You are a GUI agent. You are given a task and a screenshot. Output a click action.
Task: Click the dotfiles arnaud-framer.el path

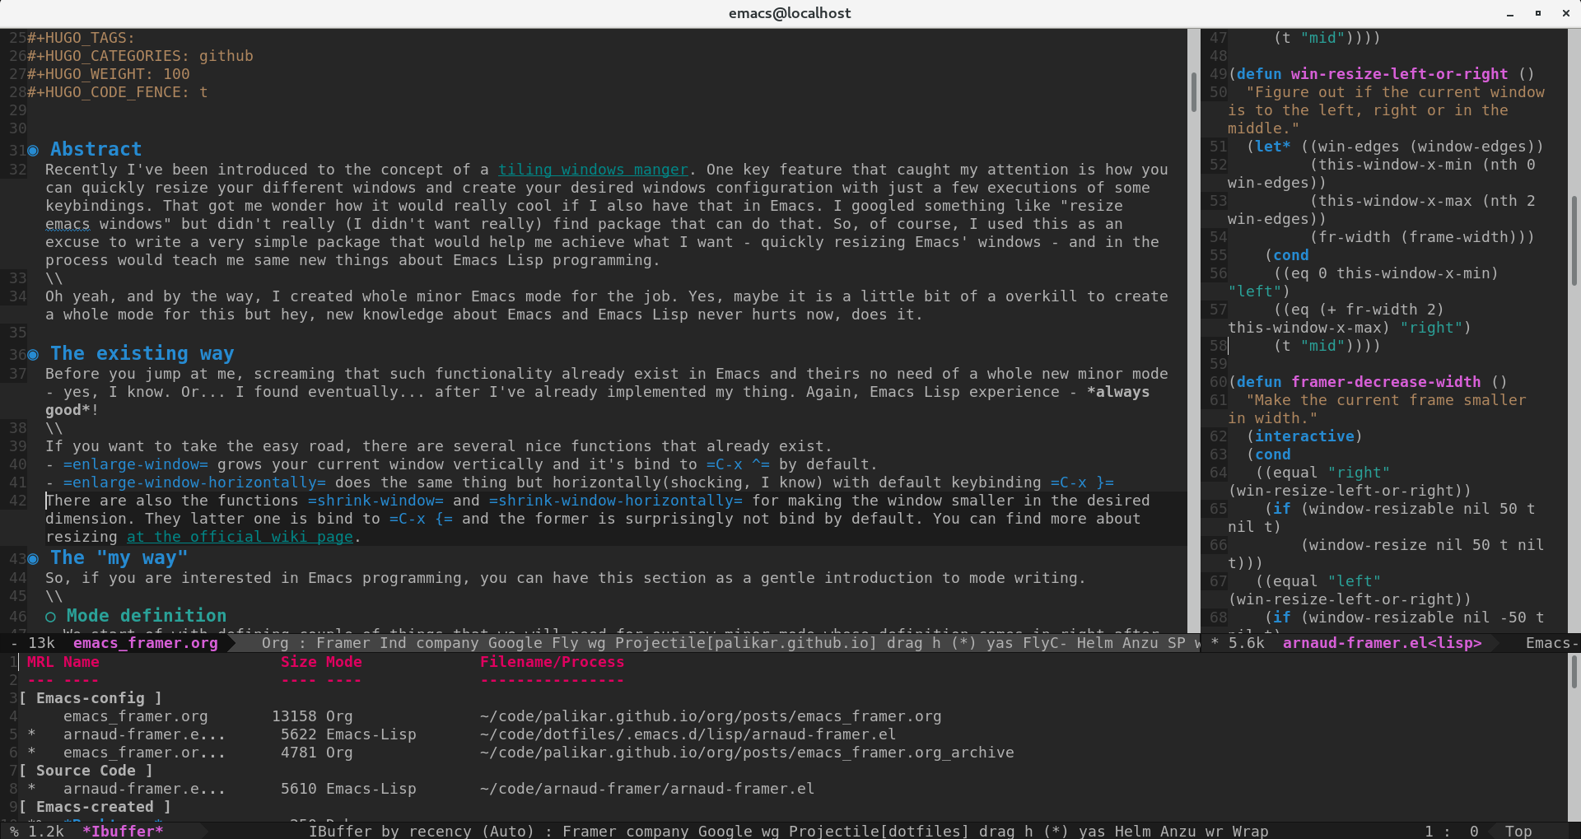pos(688,734)
